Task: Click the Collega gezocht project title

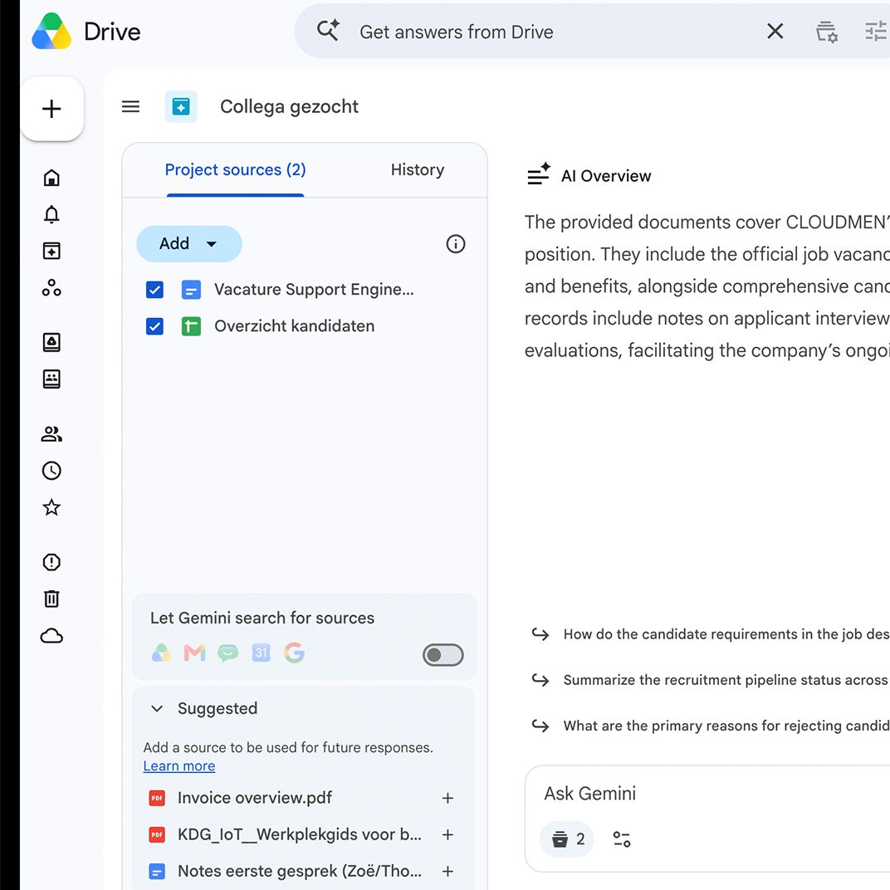Action: pyautogui.click(x=289, y=107)
